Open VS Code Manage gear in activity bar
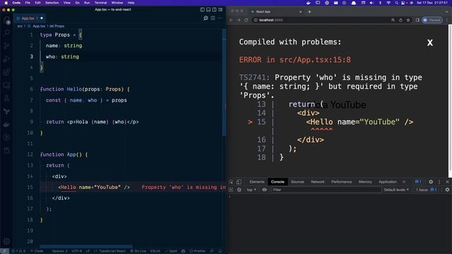The height and width of the screenshot is (254, 452). pos(6,241)
